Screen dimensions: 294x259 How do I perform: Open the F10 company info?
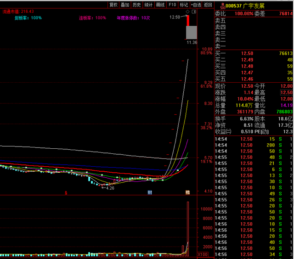tap(172, 5)
